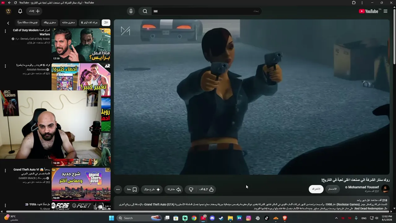Select the 'محتوى مشابه' filter chip

68,23
